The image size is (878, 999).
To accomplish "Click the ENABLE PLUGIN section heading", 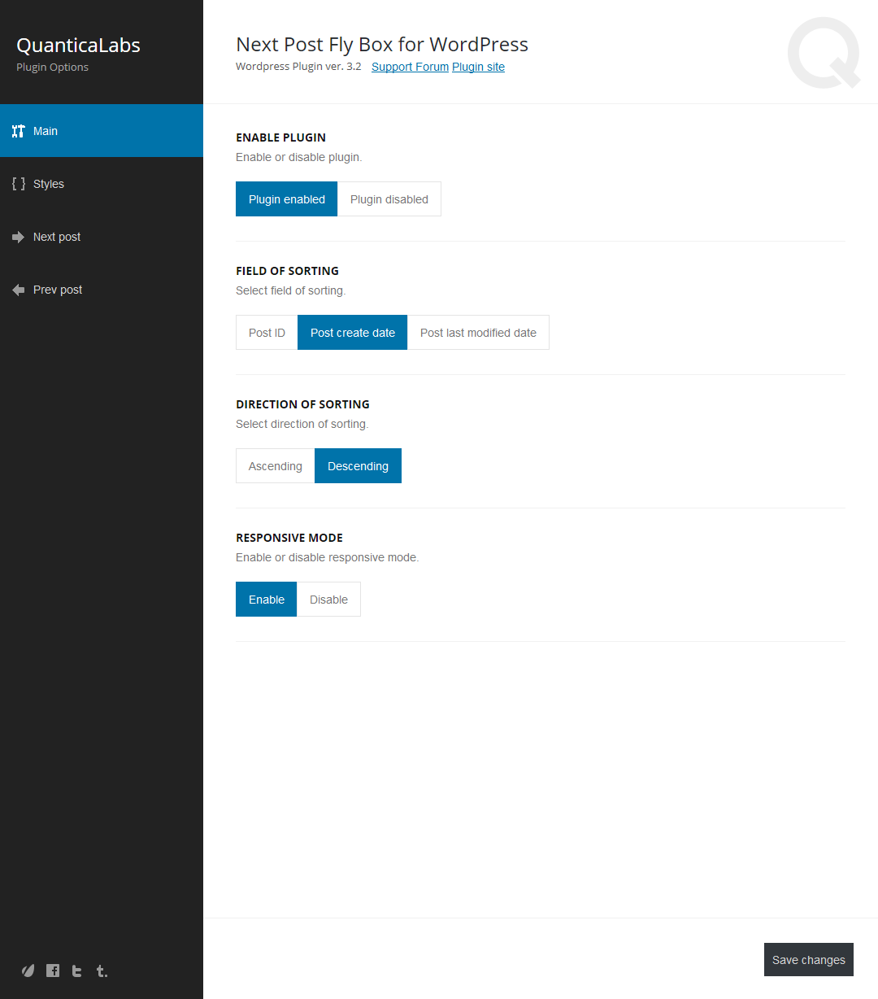I will point(280,137).
